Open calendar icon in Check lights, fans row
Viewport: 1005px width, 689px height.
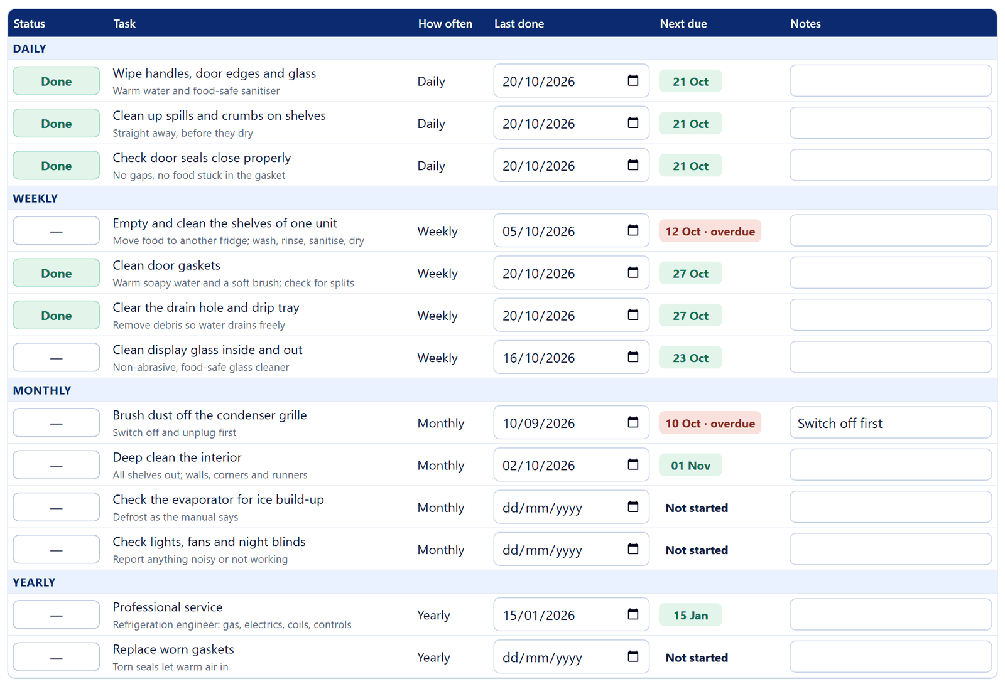633,548
